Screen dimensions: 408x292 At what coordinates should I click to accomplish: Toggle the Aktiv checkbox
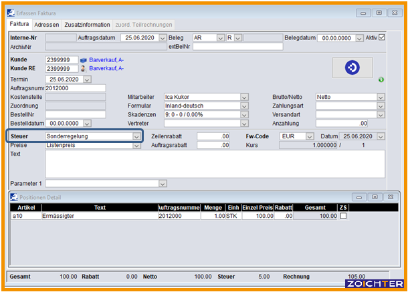(x=383, y=37)
